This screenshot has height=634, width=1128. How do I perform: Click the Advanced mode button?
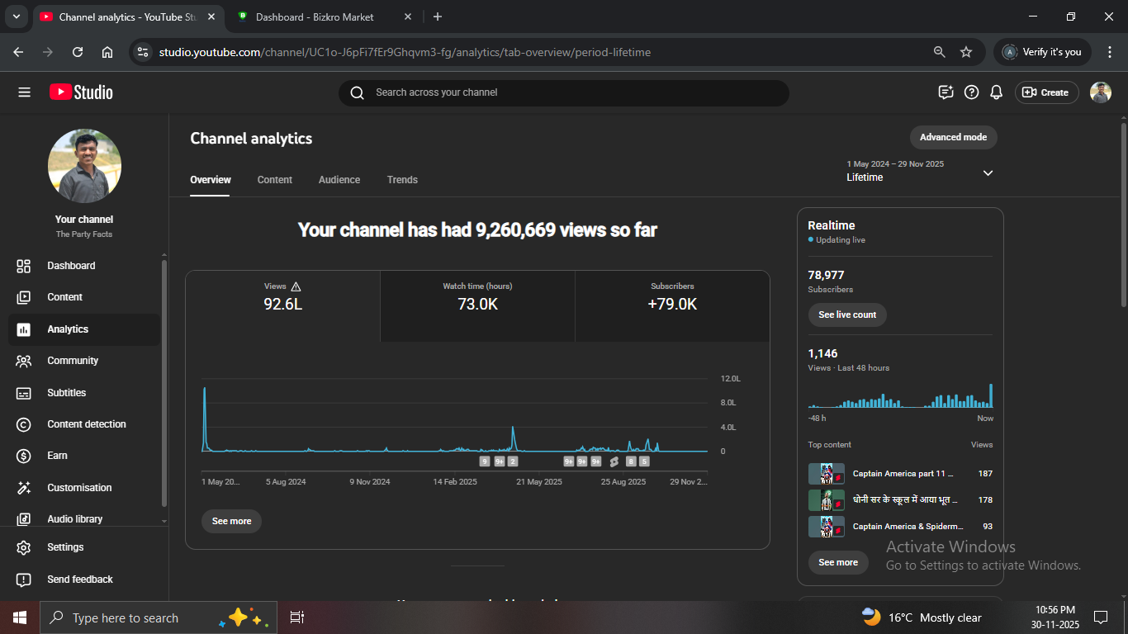(953, 137)
